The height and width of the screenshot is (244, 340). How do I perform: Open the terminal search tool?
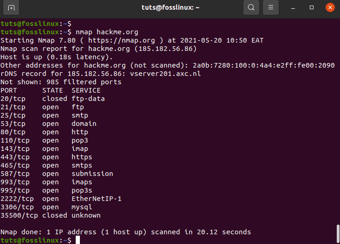(251, 7)
